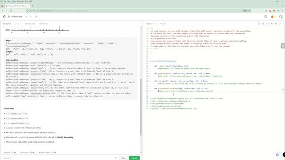The height and width of the screenshot is (160, 285).
Task: Open the browser File menu
Action: tap(2, 1)
